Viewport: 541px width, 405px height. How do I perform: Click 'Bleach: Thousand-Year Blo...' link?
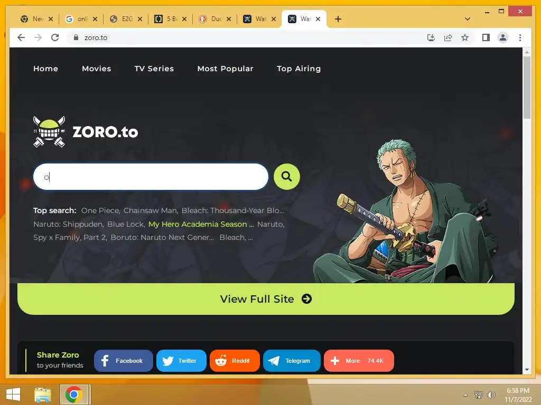coord(233,210)
